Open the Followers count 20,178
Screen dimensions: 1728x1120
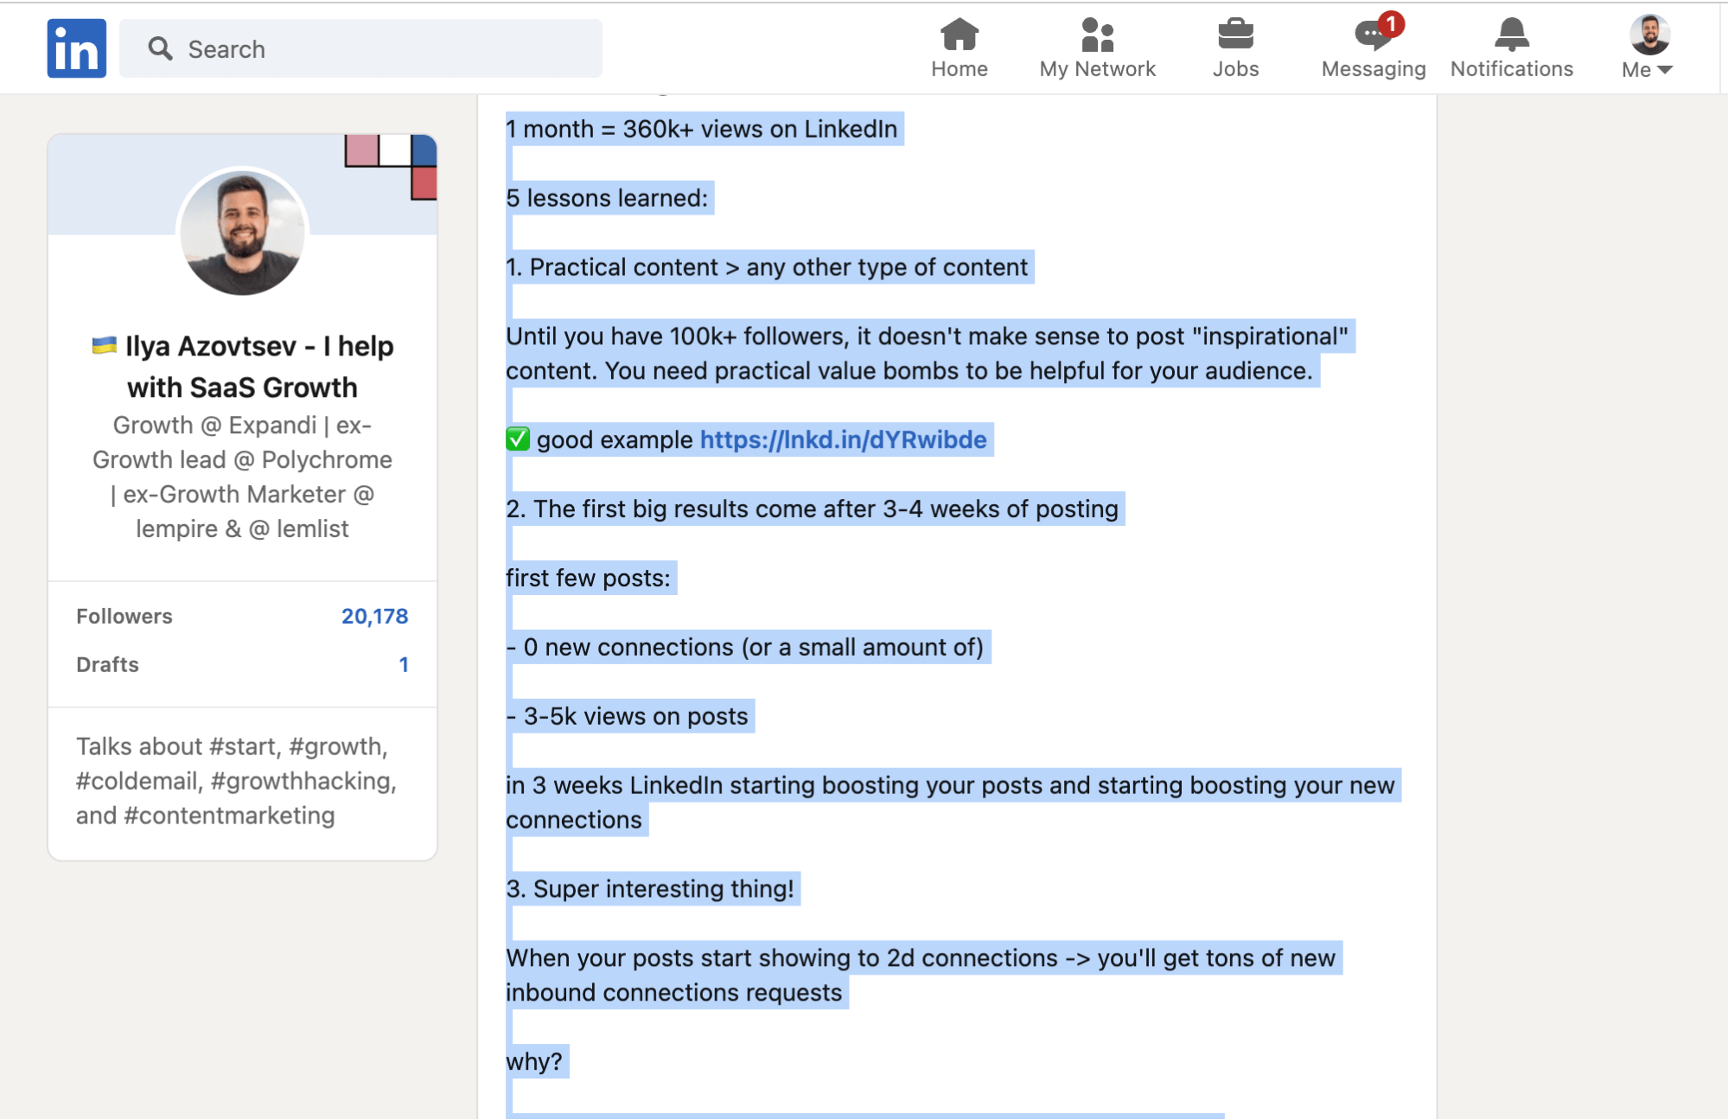click(x=374, y=616)
